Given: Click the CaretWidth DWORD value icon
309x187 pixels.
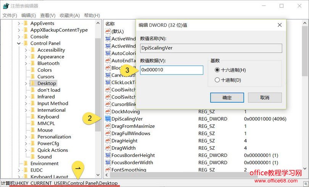Looking at the screenshot, I should pyautogui.click(x=108, y=75).
